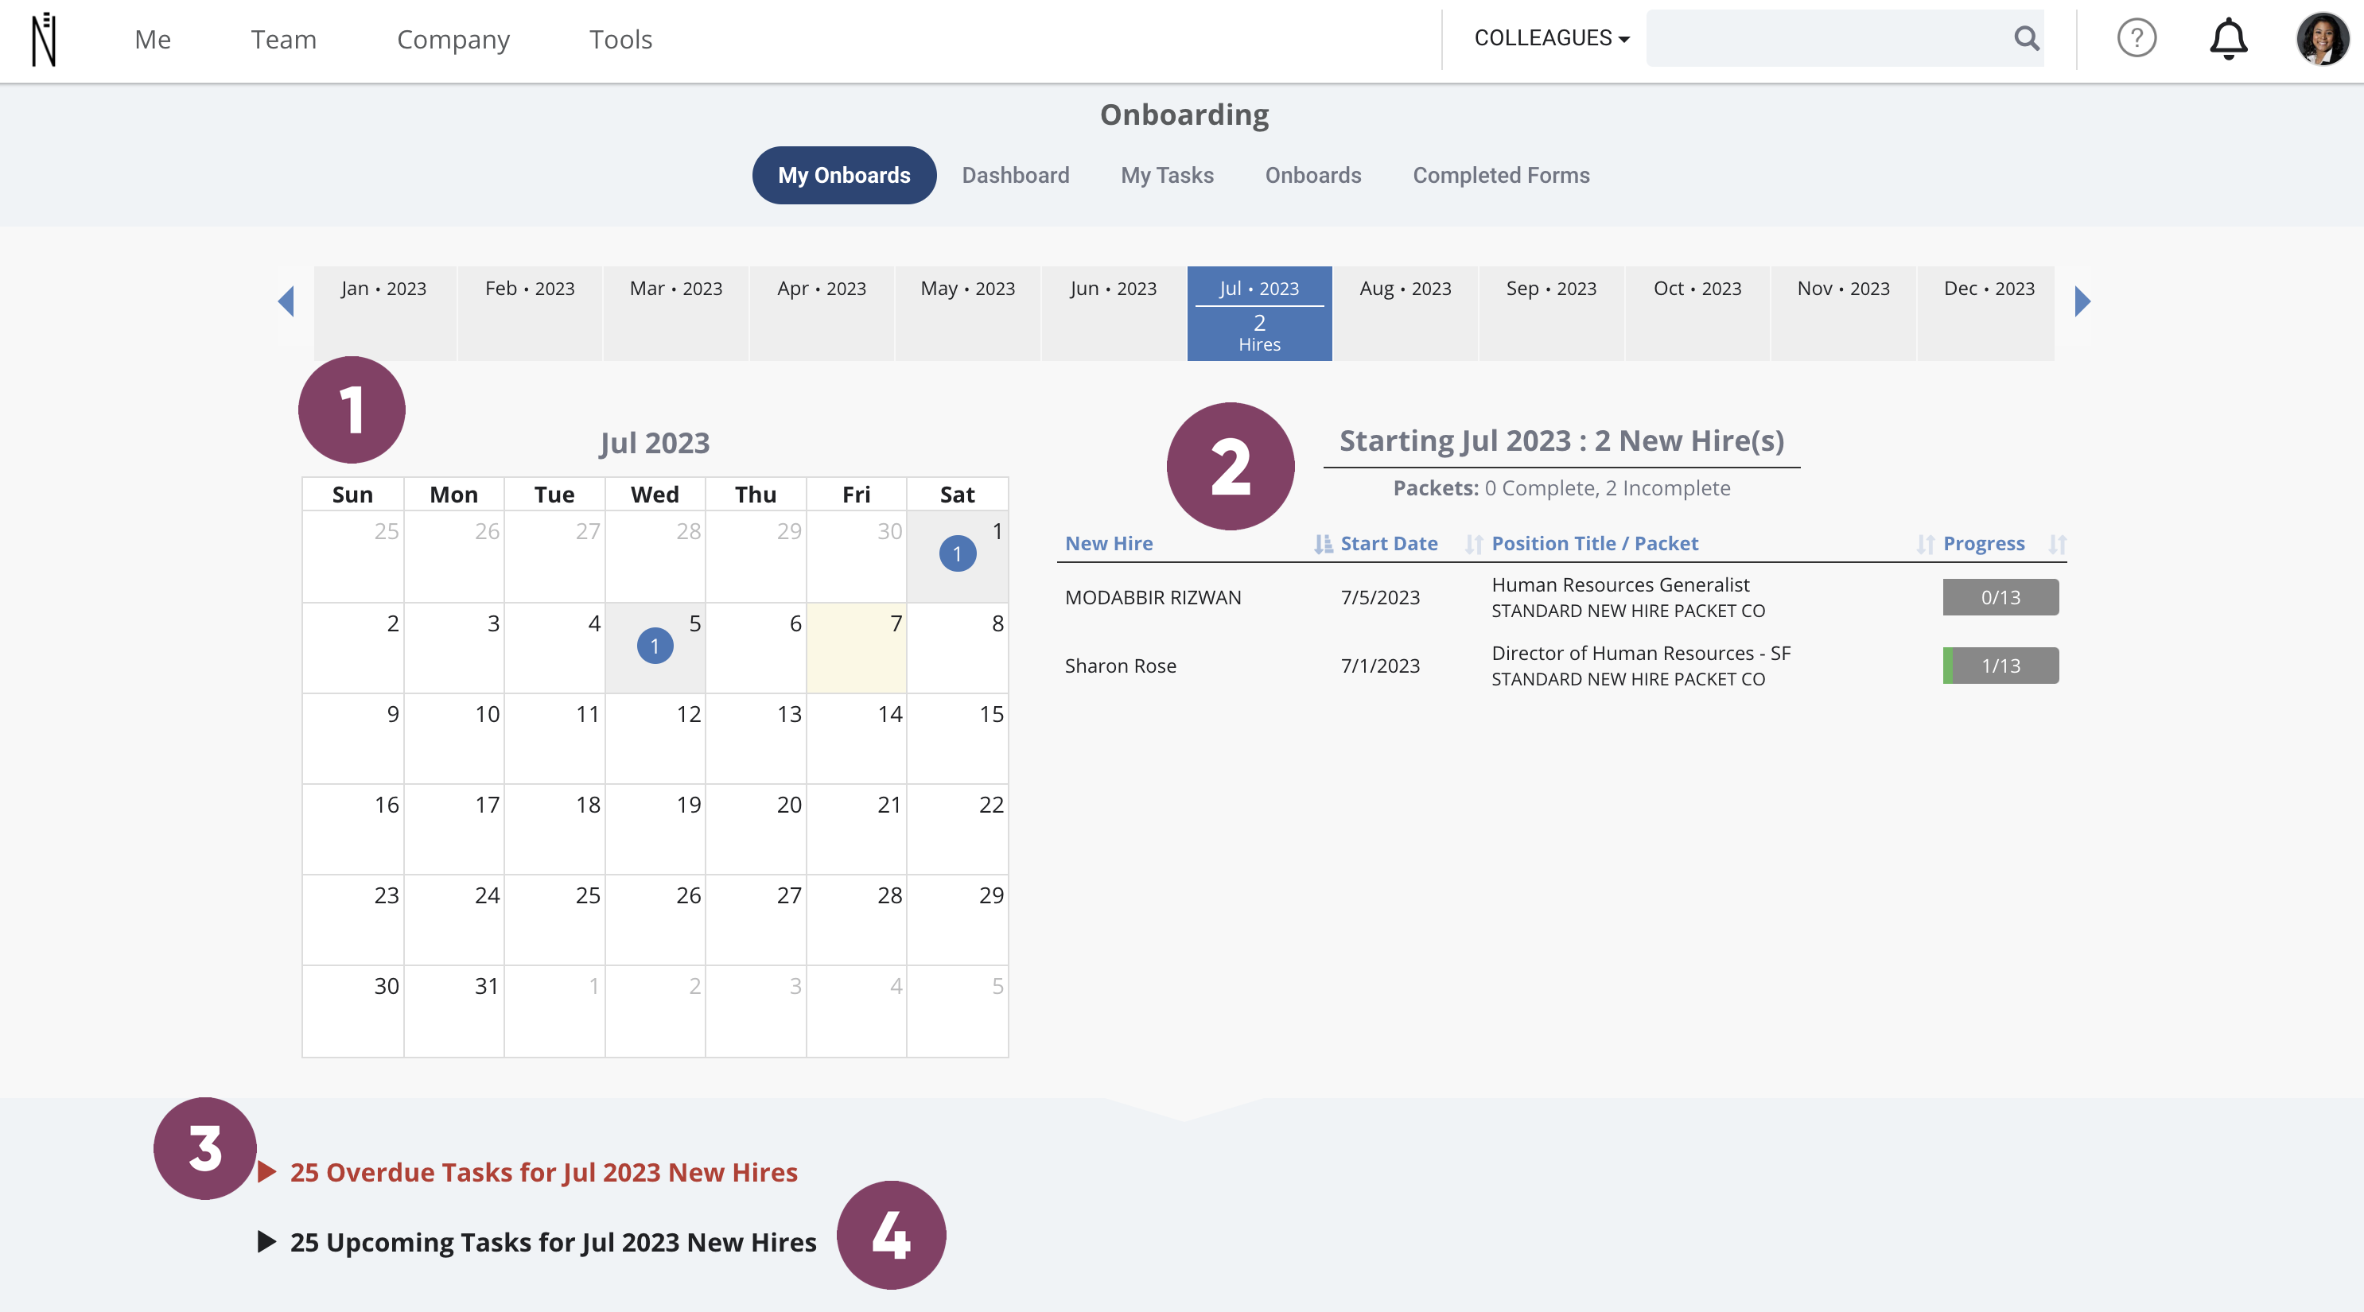Go to previous year with left arrow
Viewport: 2364px width, 1312px height.
tap(286, 301)
